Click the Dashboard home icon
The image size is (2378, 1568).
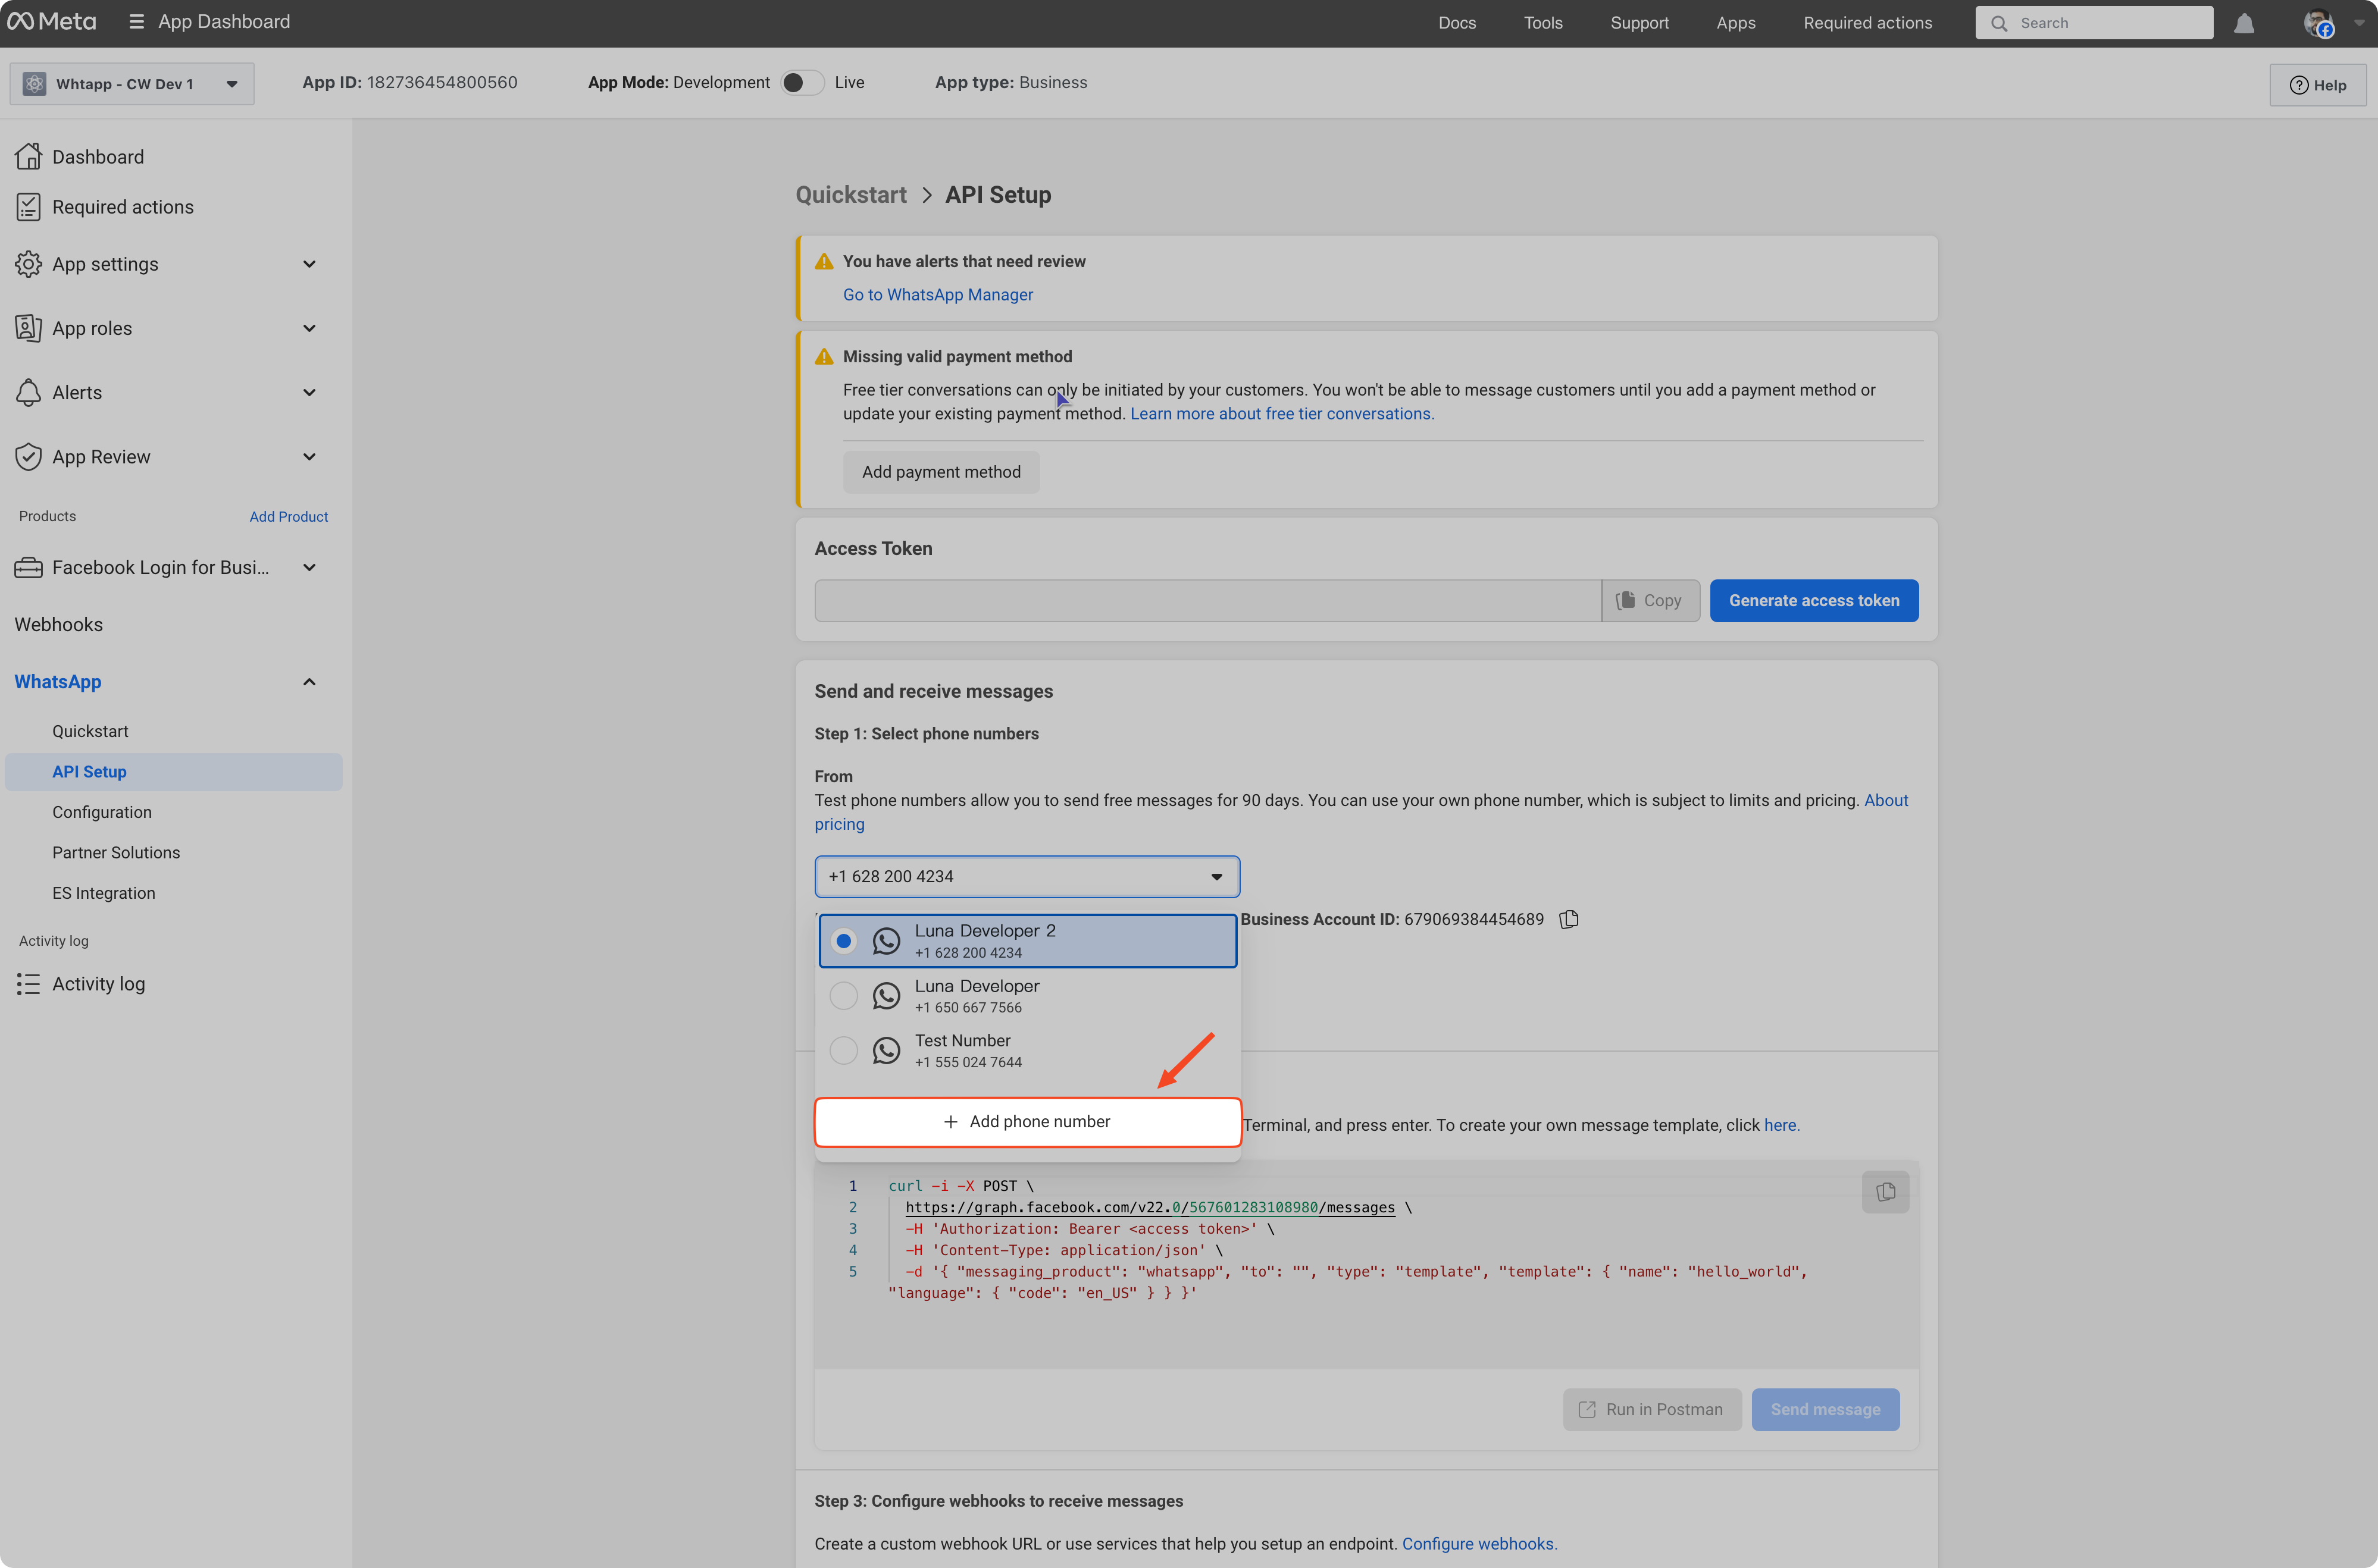pos(28,156)
